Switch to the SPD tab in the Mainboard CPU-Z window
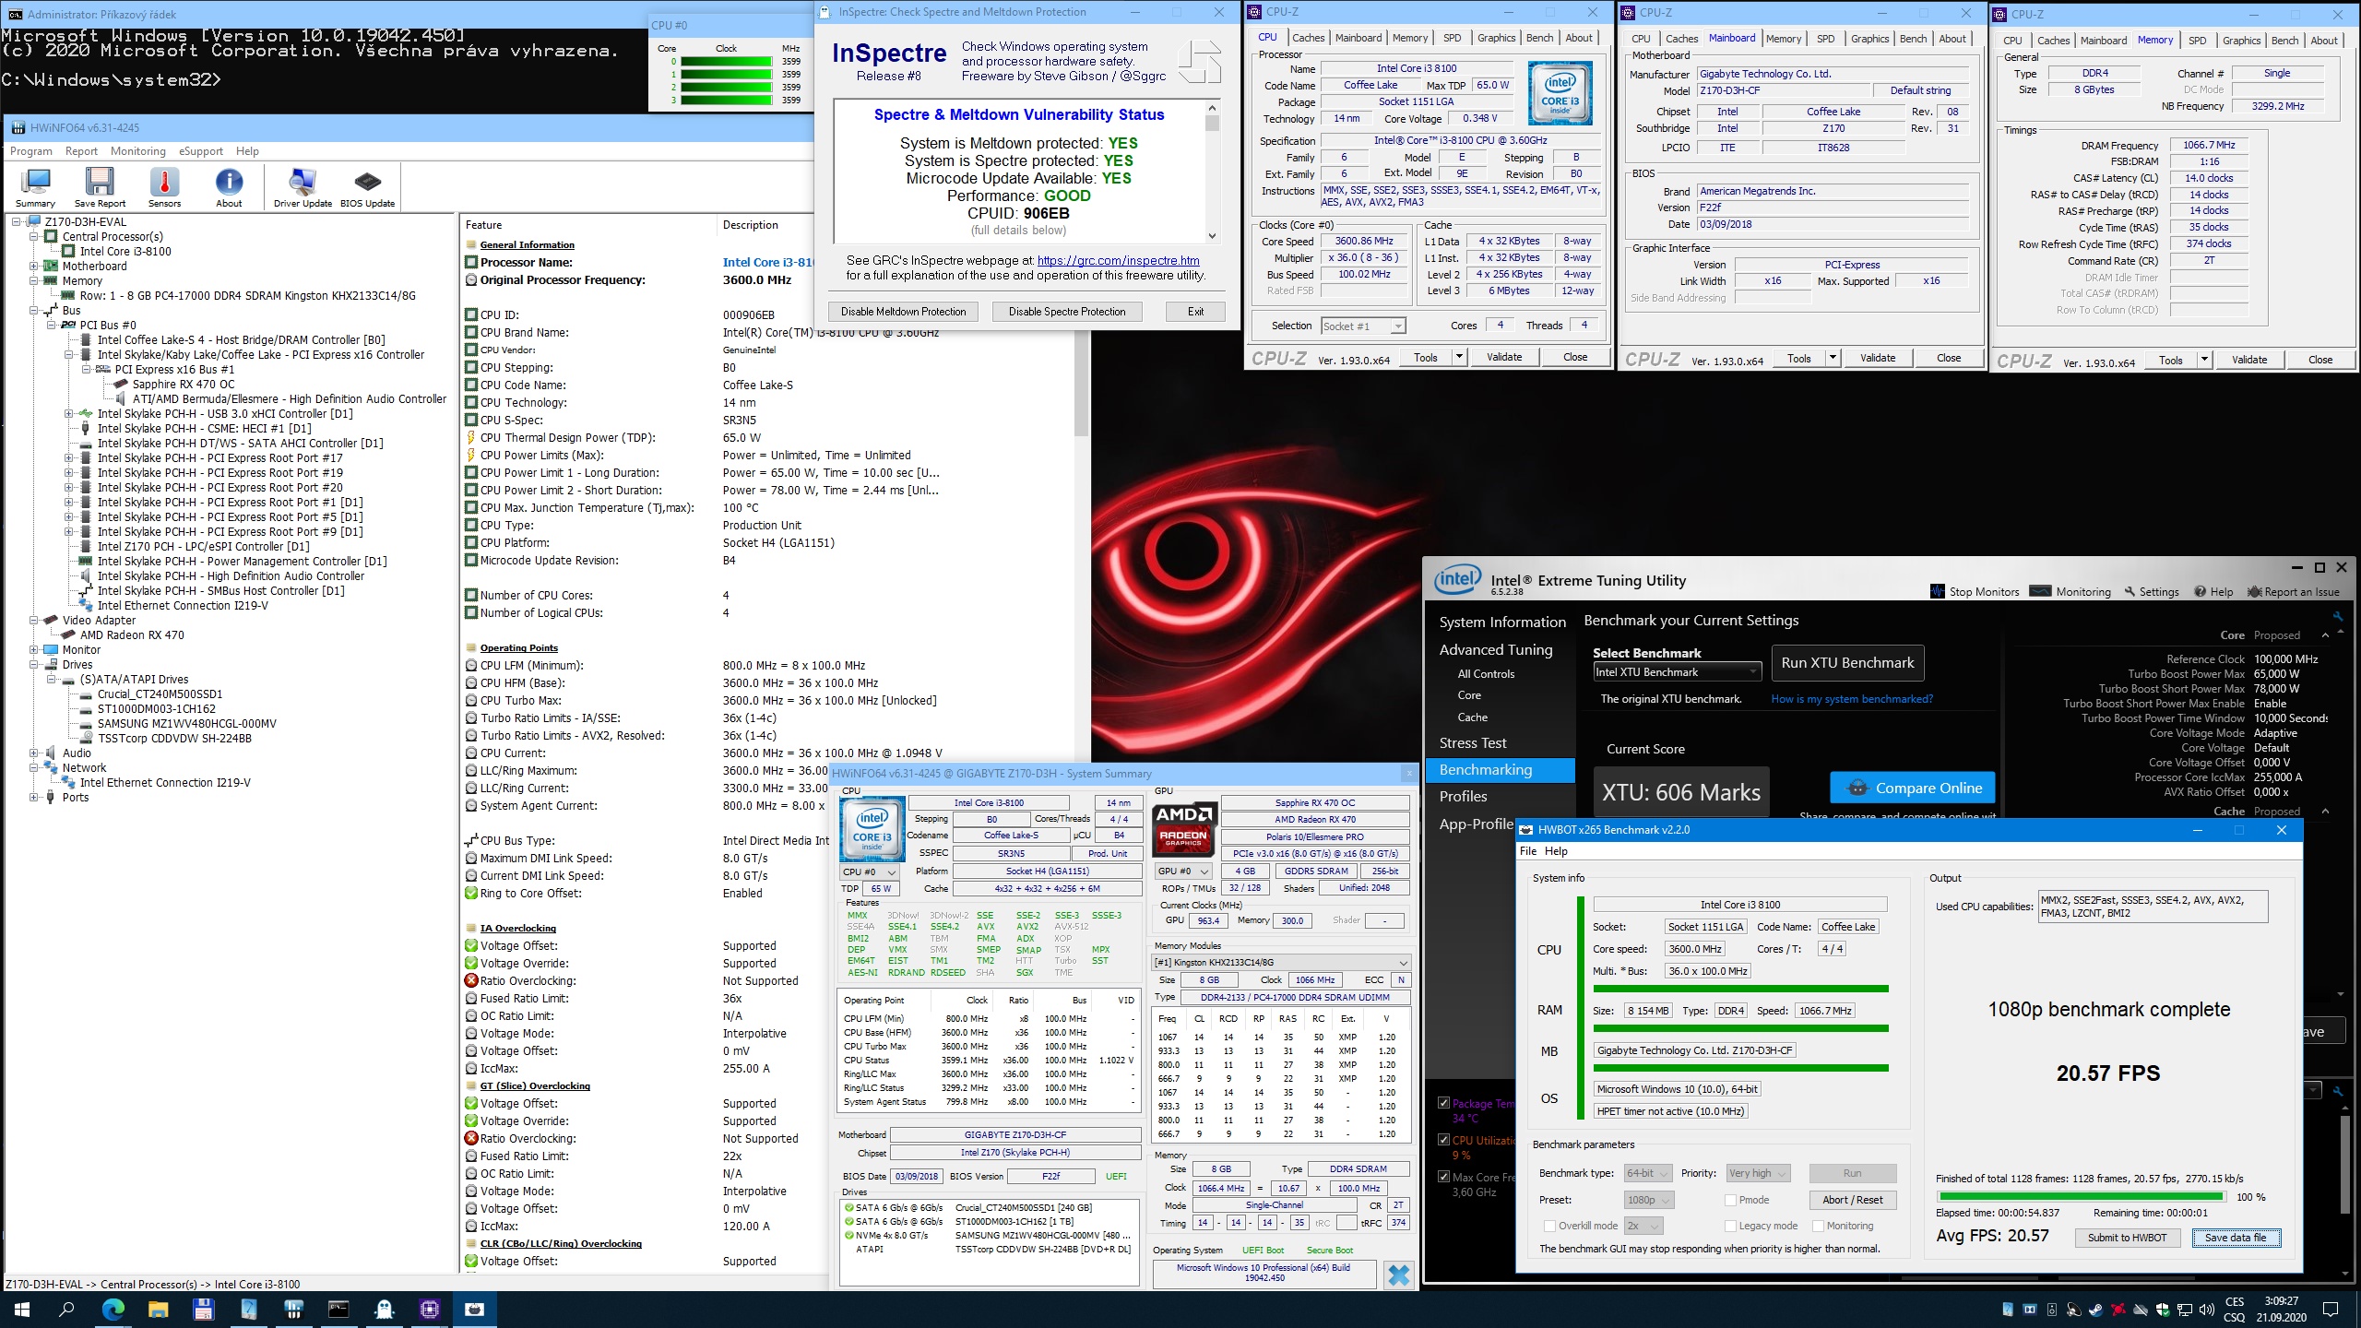 (1825, 39)
